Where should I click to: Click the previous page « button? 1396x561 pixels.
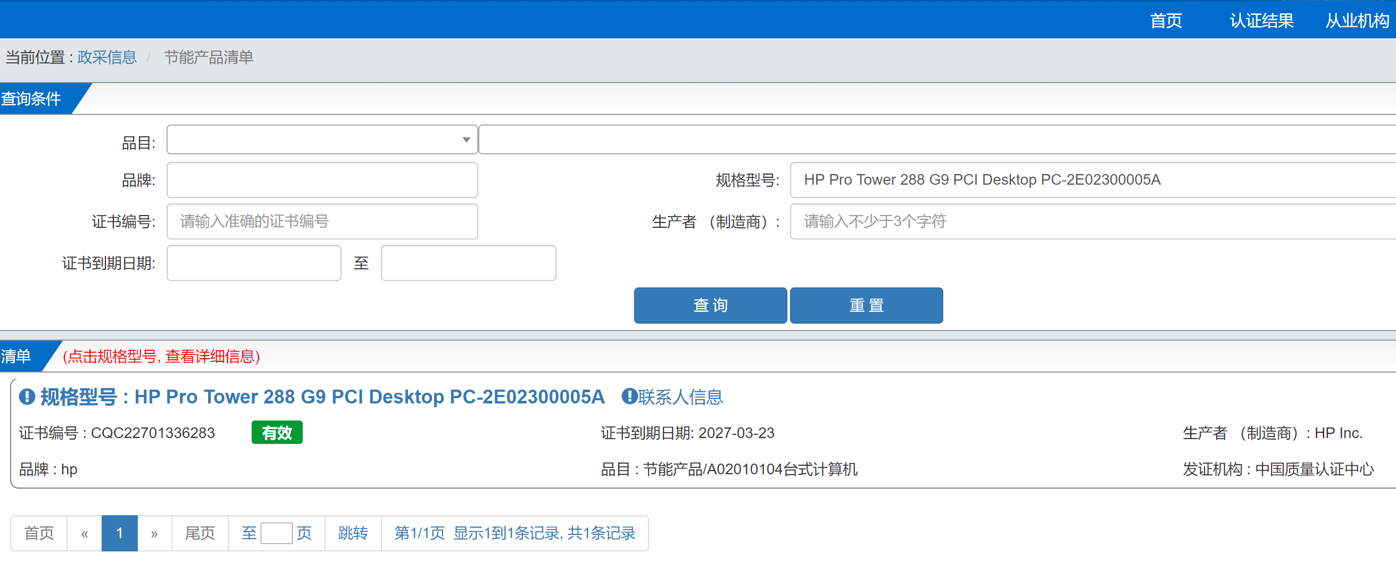pyautogui.click(x=85, y=533)
